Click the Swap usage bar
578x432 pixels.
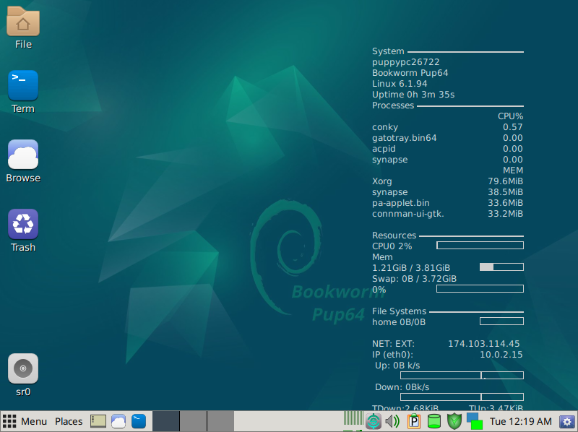point(480,289)
